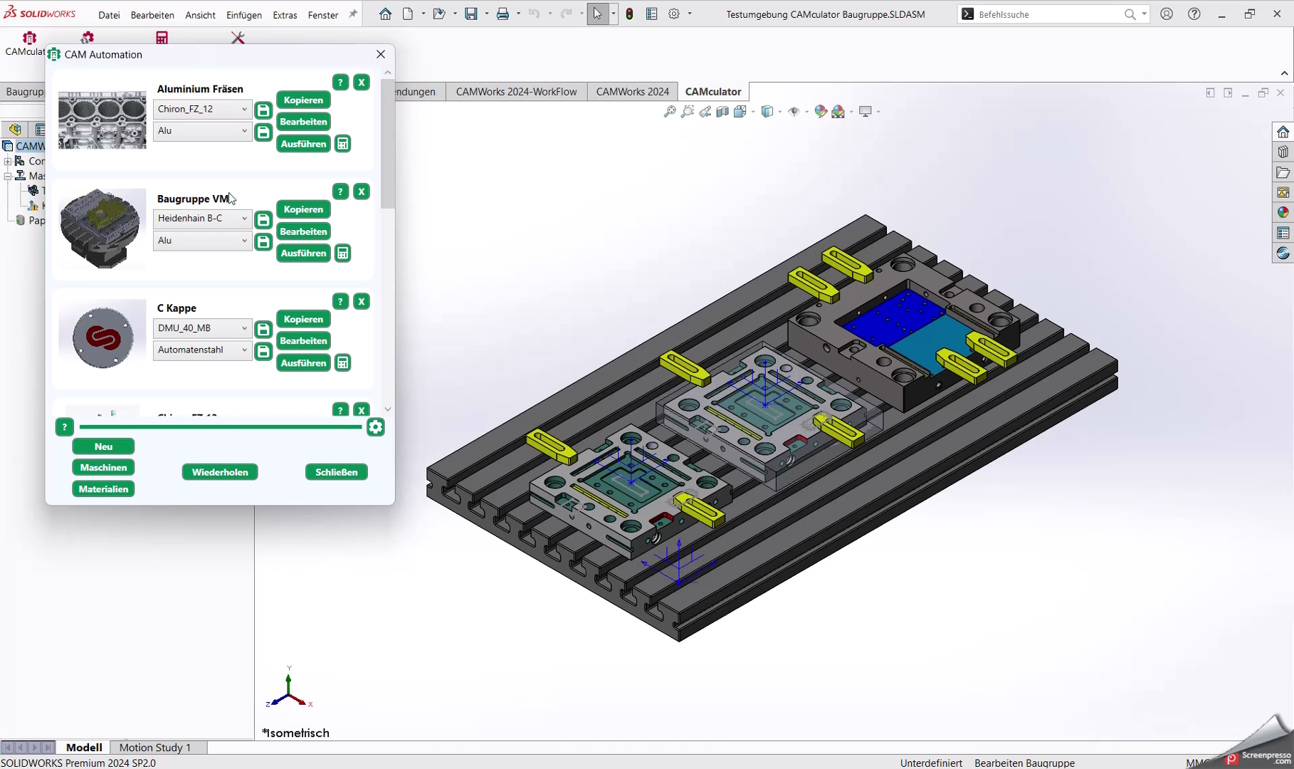The image size is (1294, 769).
Task: Click Kopieren for Aluminium Fräsen
Action: [303, 100]
